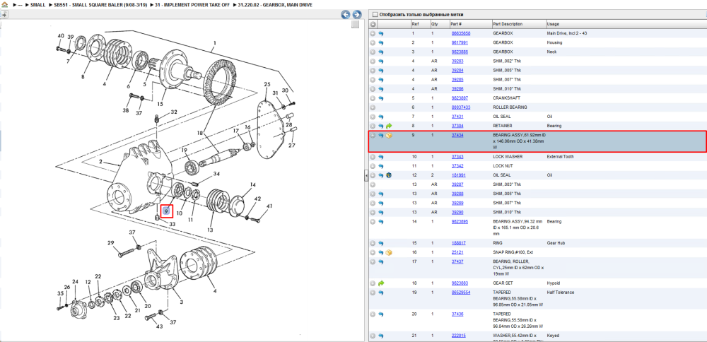
Task: Click the blue arrow icon for part 88835858
Action: coord(381,33)
